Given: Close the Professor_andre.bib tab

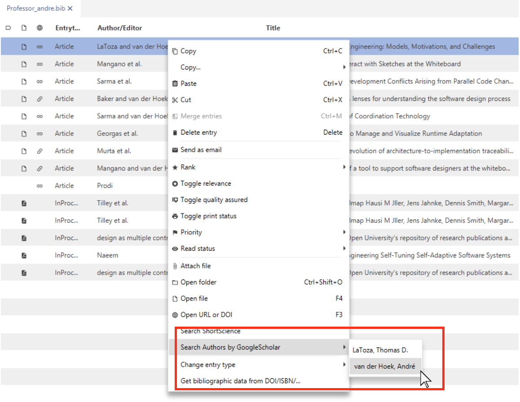Looking at the screenshot, I should [70, 9].
